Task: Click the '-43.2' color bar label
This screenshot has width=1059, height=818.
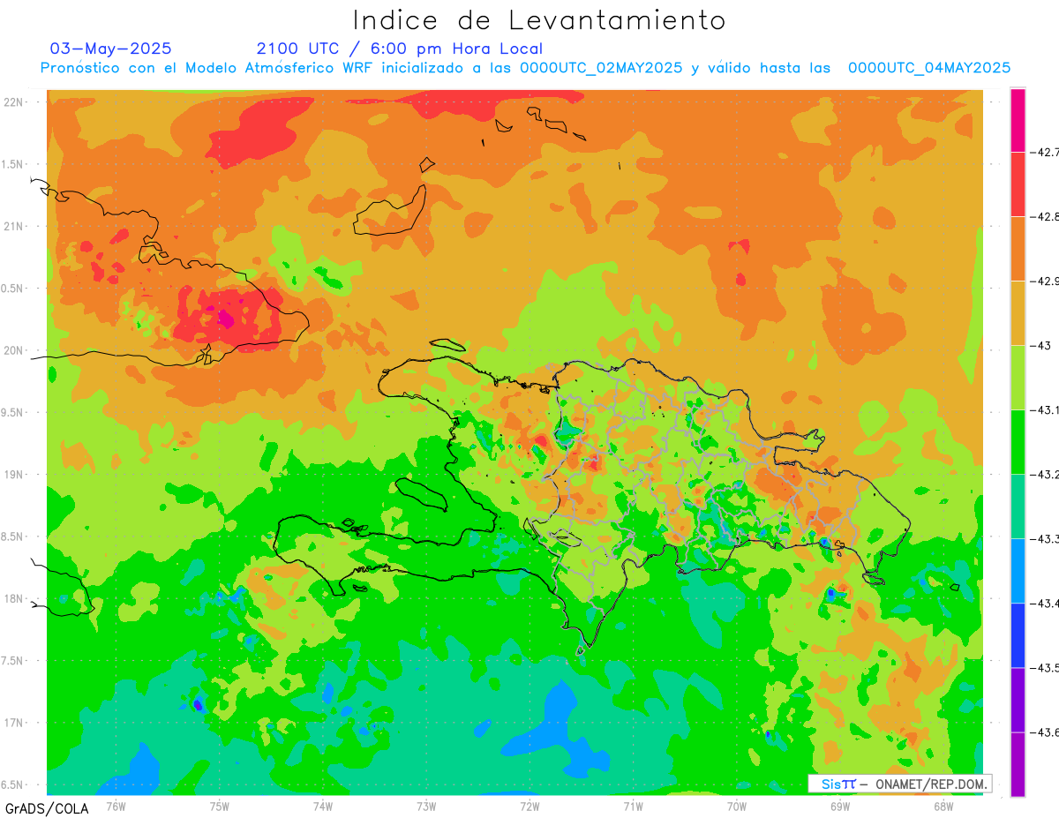Action: (x=1047, y=475)
